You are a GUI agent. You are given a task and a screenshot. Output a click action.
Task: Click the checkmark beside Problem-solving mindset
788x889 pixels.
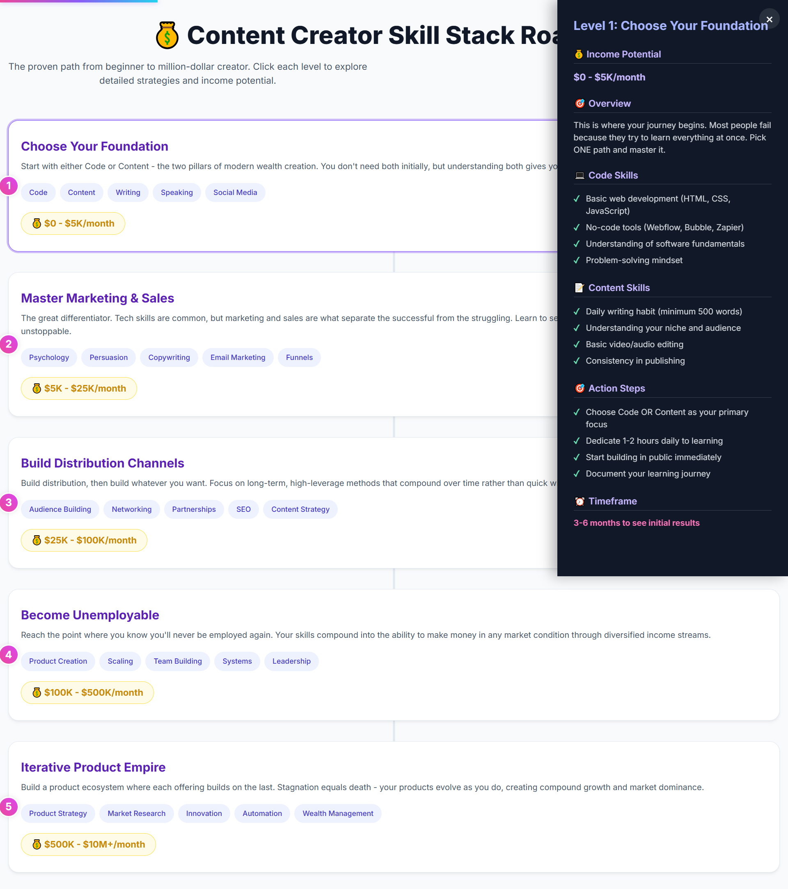pos(577,260)
